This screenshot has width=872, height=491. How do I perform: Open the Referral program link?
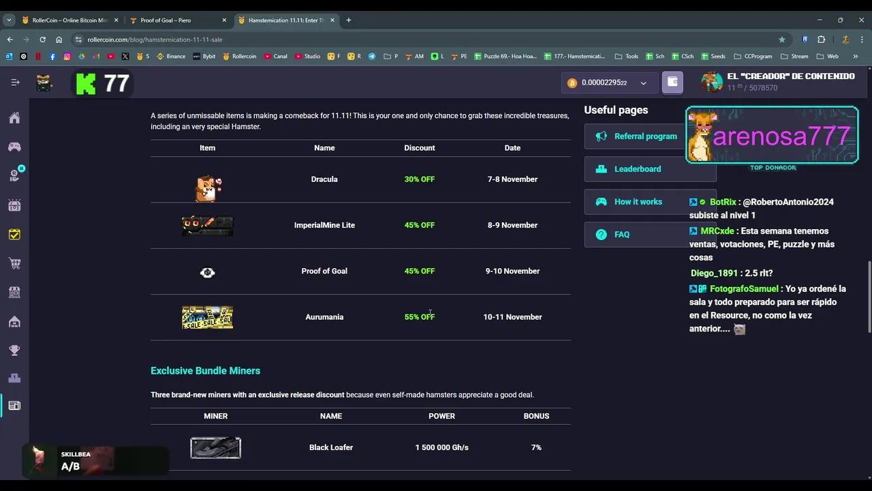click(x=645, y=136)
